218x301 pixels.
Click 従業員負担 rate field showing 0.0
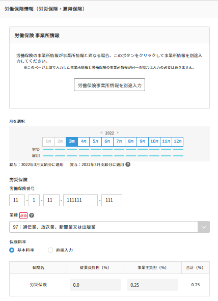coord(95,285)
